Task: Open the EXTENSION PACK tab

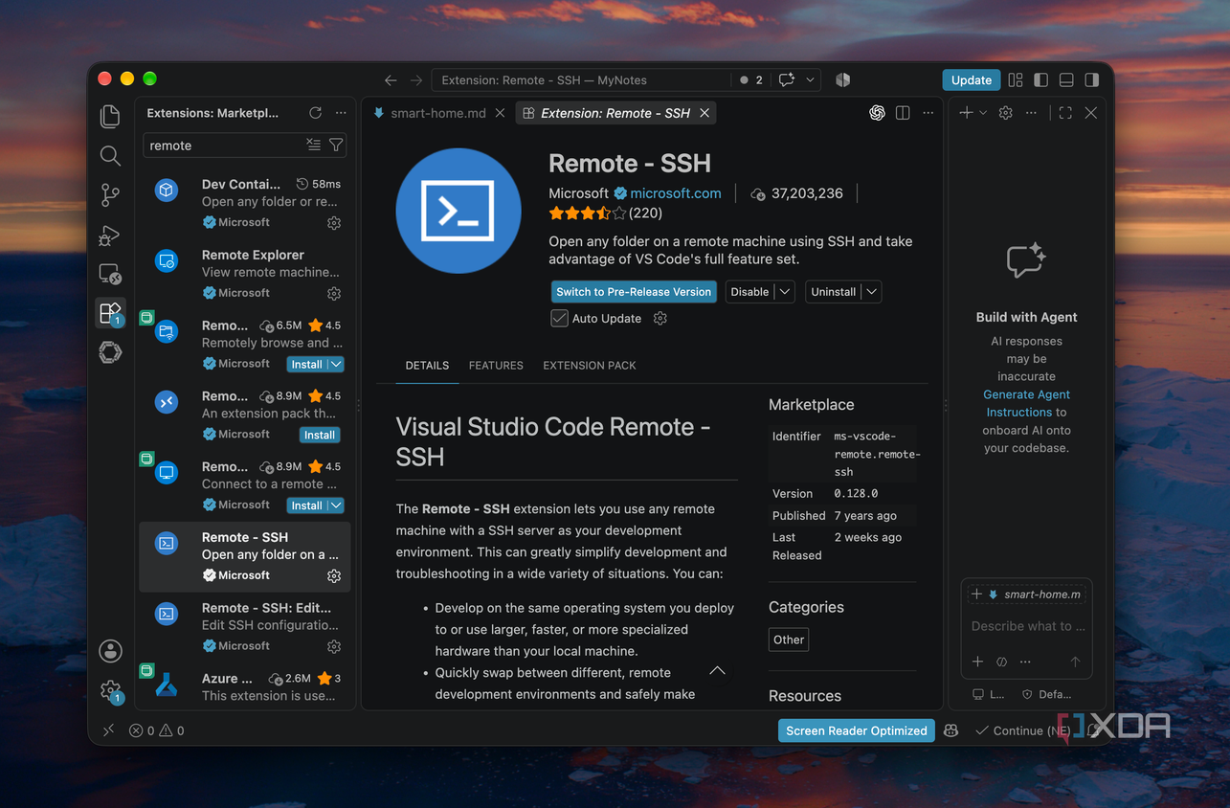Action: pos(590,366)
